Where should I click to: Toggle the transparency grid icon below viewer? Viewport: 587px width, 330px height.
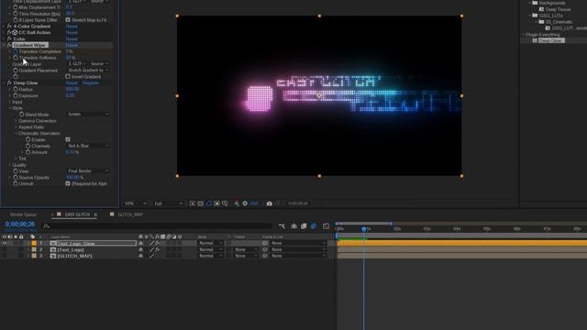201,203
